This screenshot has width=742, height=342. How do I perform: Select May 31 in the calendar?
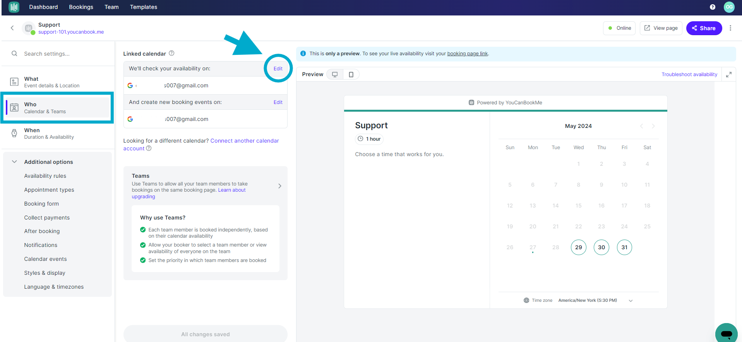tap(624, 247)
